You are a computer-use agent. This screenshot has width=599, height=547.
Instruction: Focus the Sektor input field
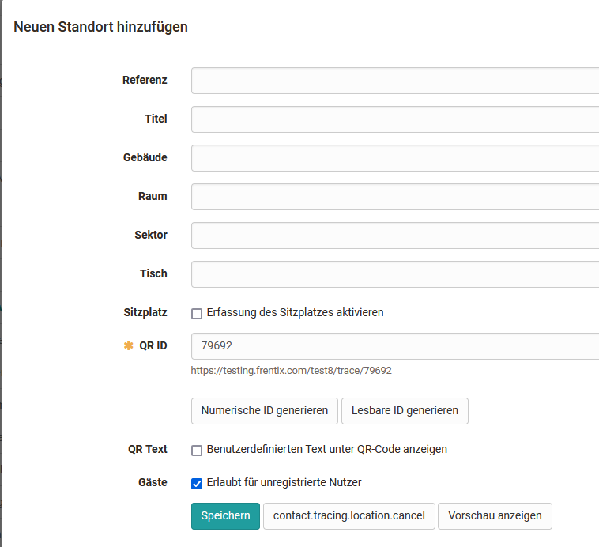(395, 236)
